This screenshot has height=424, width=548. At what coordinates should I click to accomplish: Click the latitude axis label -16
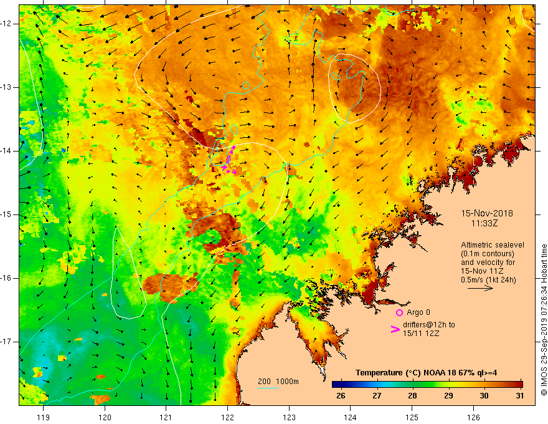pyautogui.click(x=7, y=278)
